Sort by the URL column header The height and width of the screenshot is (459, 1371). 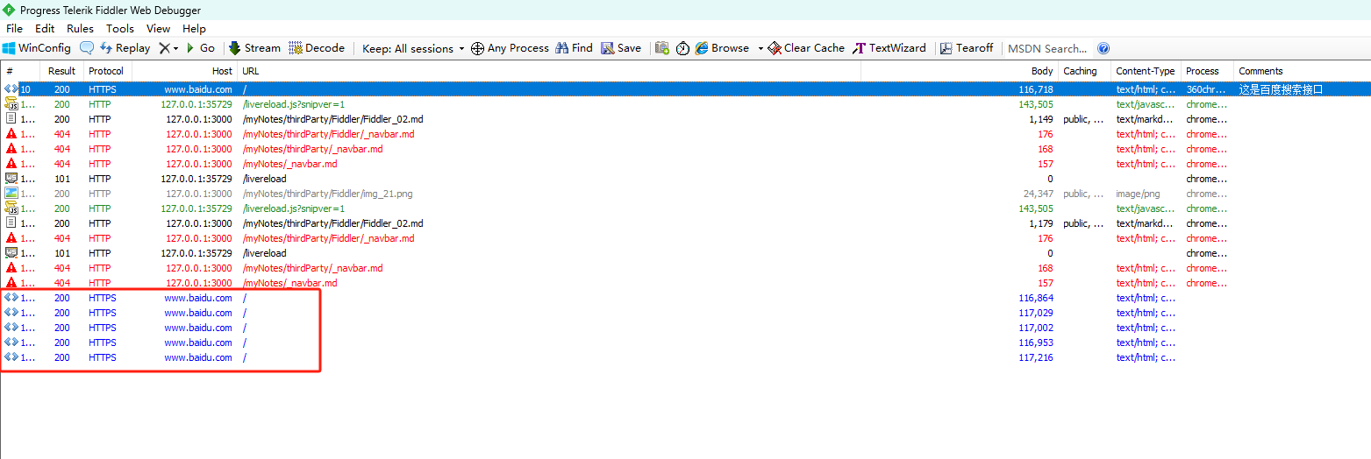point(549,71)
